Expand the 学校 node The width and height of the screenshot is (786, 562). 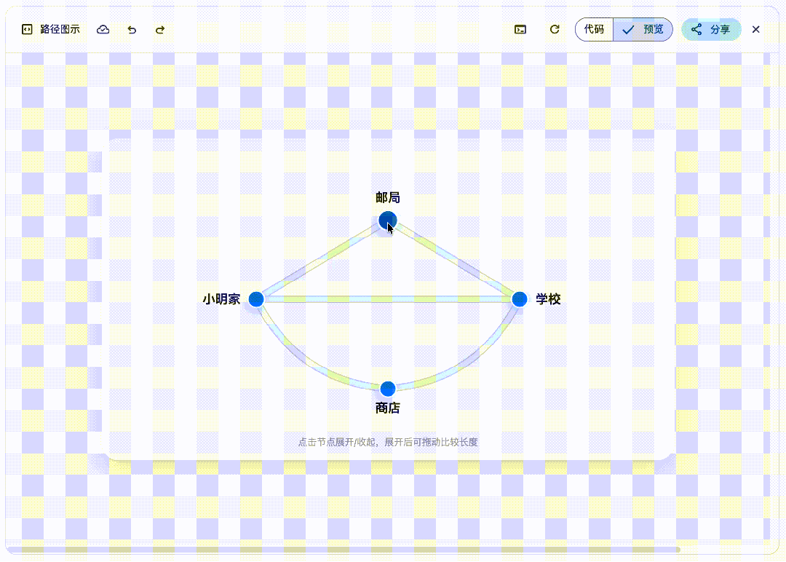[520, 298]
